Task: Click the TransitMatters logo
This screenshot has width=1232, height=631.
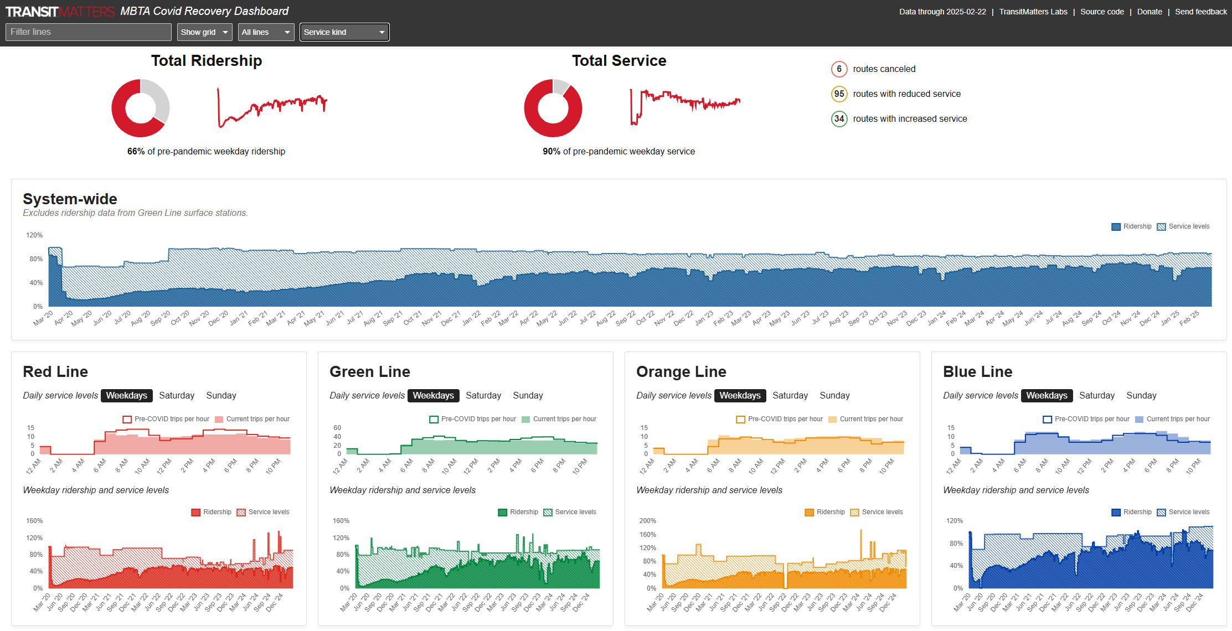Action: point(60,12)
